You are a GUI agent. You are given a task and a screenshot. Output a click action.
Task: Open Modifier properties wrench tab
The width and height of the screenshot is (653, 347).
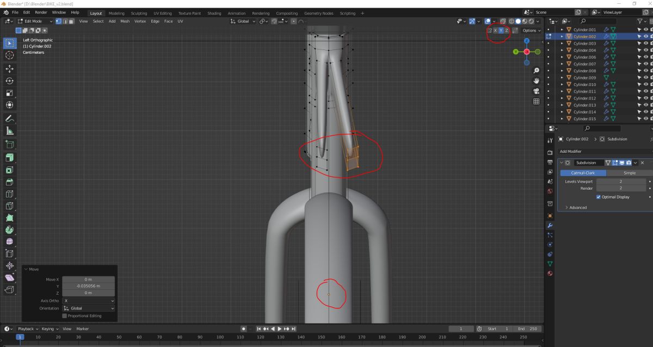point(550,225)
